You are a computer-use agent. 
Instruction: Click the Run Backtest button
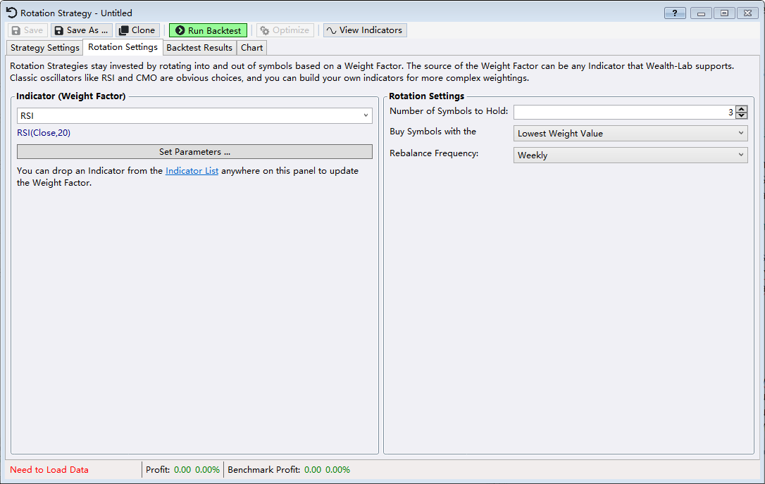[x=208, y=30]
